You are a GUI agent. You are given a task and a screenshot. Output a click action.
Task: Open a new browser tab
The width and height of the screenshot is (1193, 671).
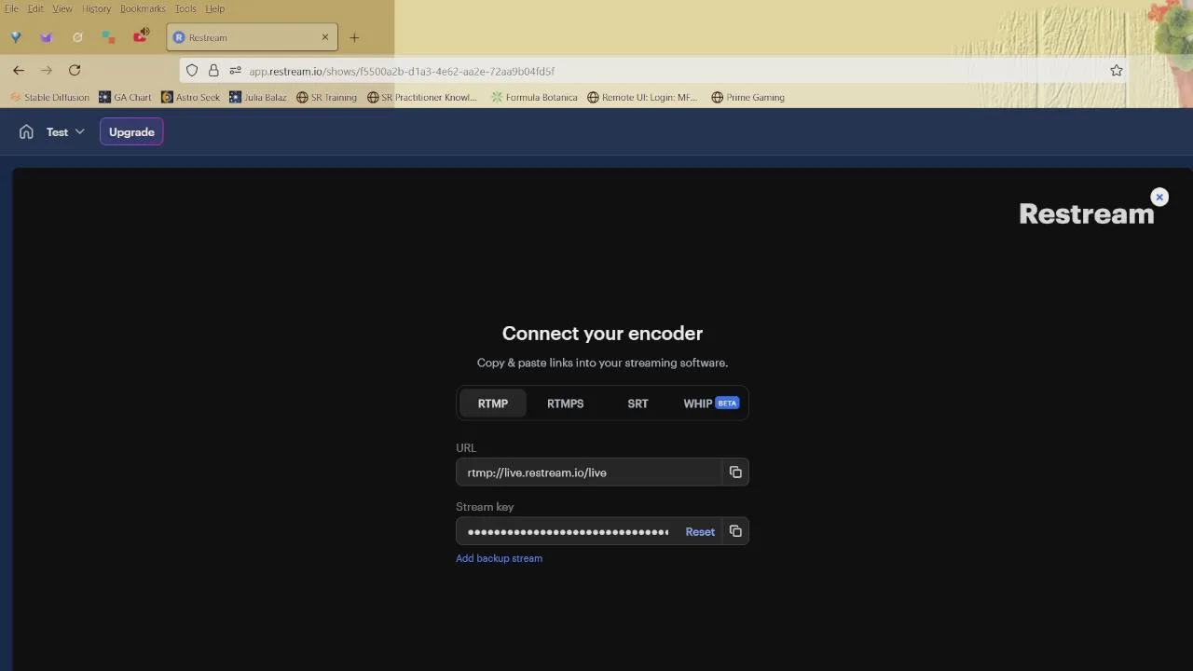click(x=354, y=37)
